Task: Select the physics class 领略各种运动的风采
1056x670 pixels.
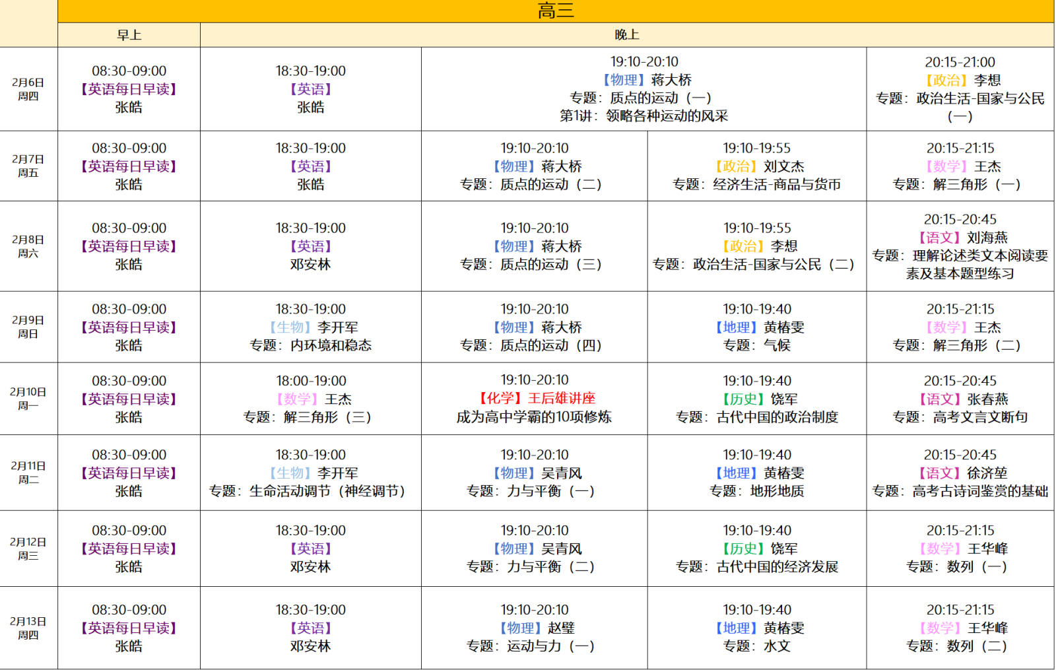Action: (643, 89)
